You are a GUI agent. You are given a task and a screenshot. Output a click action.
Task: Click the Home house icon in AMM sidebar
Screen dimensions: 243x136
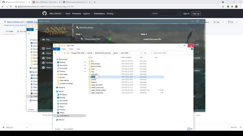(43, 53)
